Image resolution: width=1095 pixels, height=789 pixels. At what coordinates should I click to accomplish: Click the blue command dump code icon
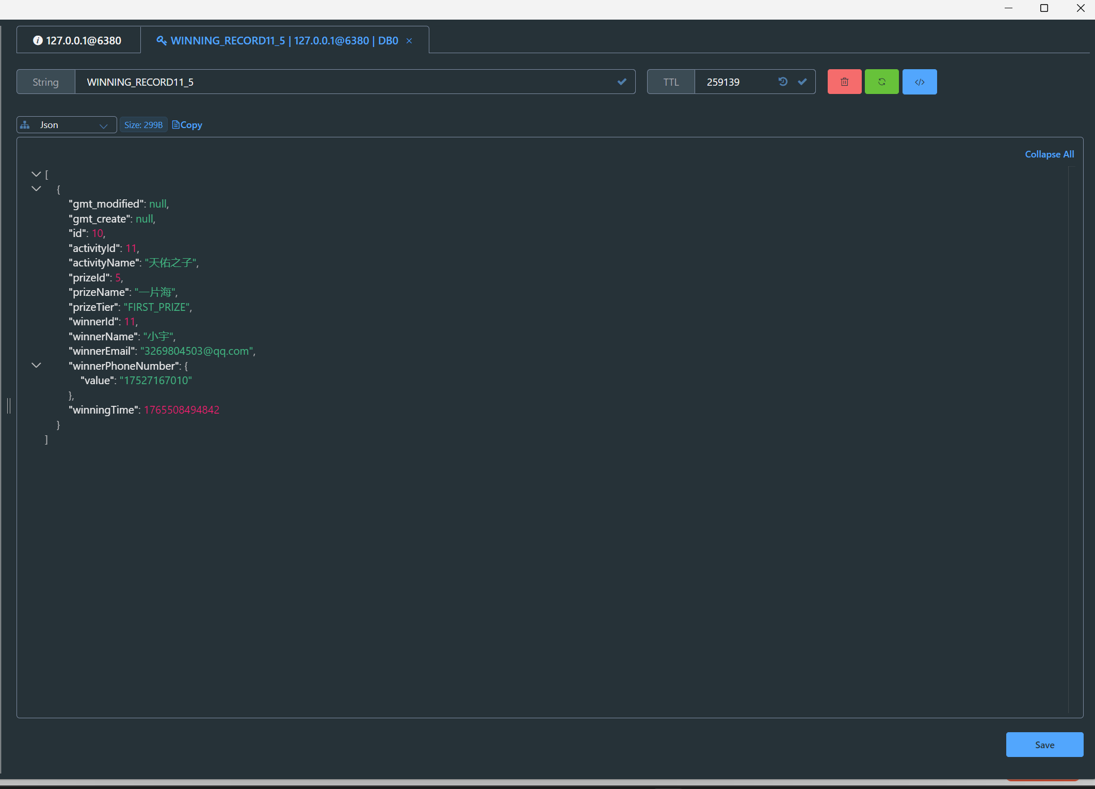pyautogui.click(x=919, y=82)
